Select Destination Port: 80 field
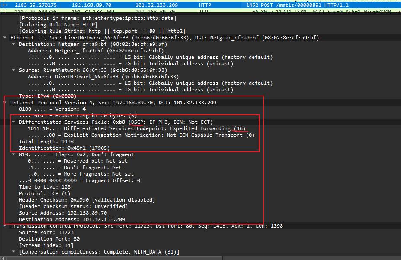 (49, 239)
